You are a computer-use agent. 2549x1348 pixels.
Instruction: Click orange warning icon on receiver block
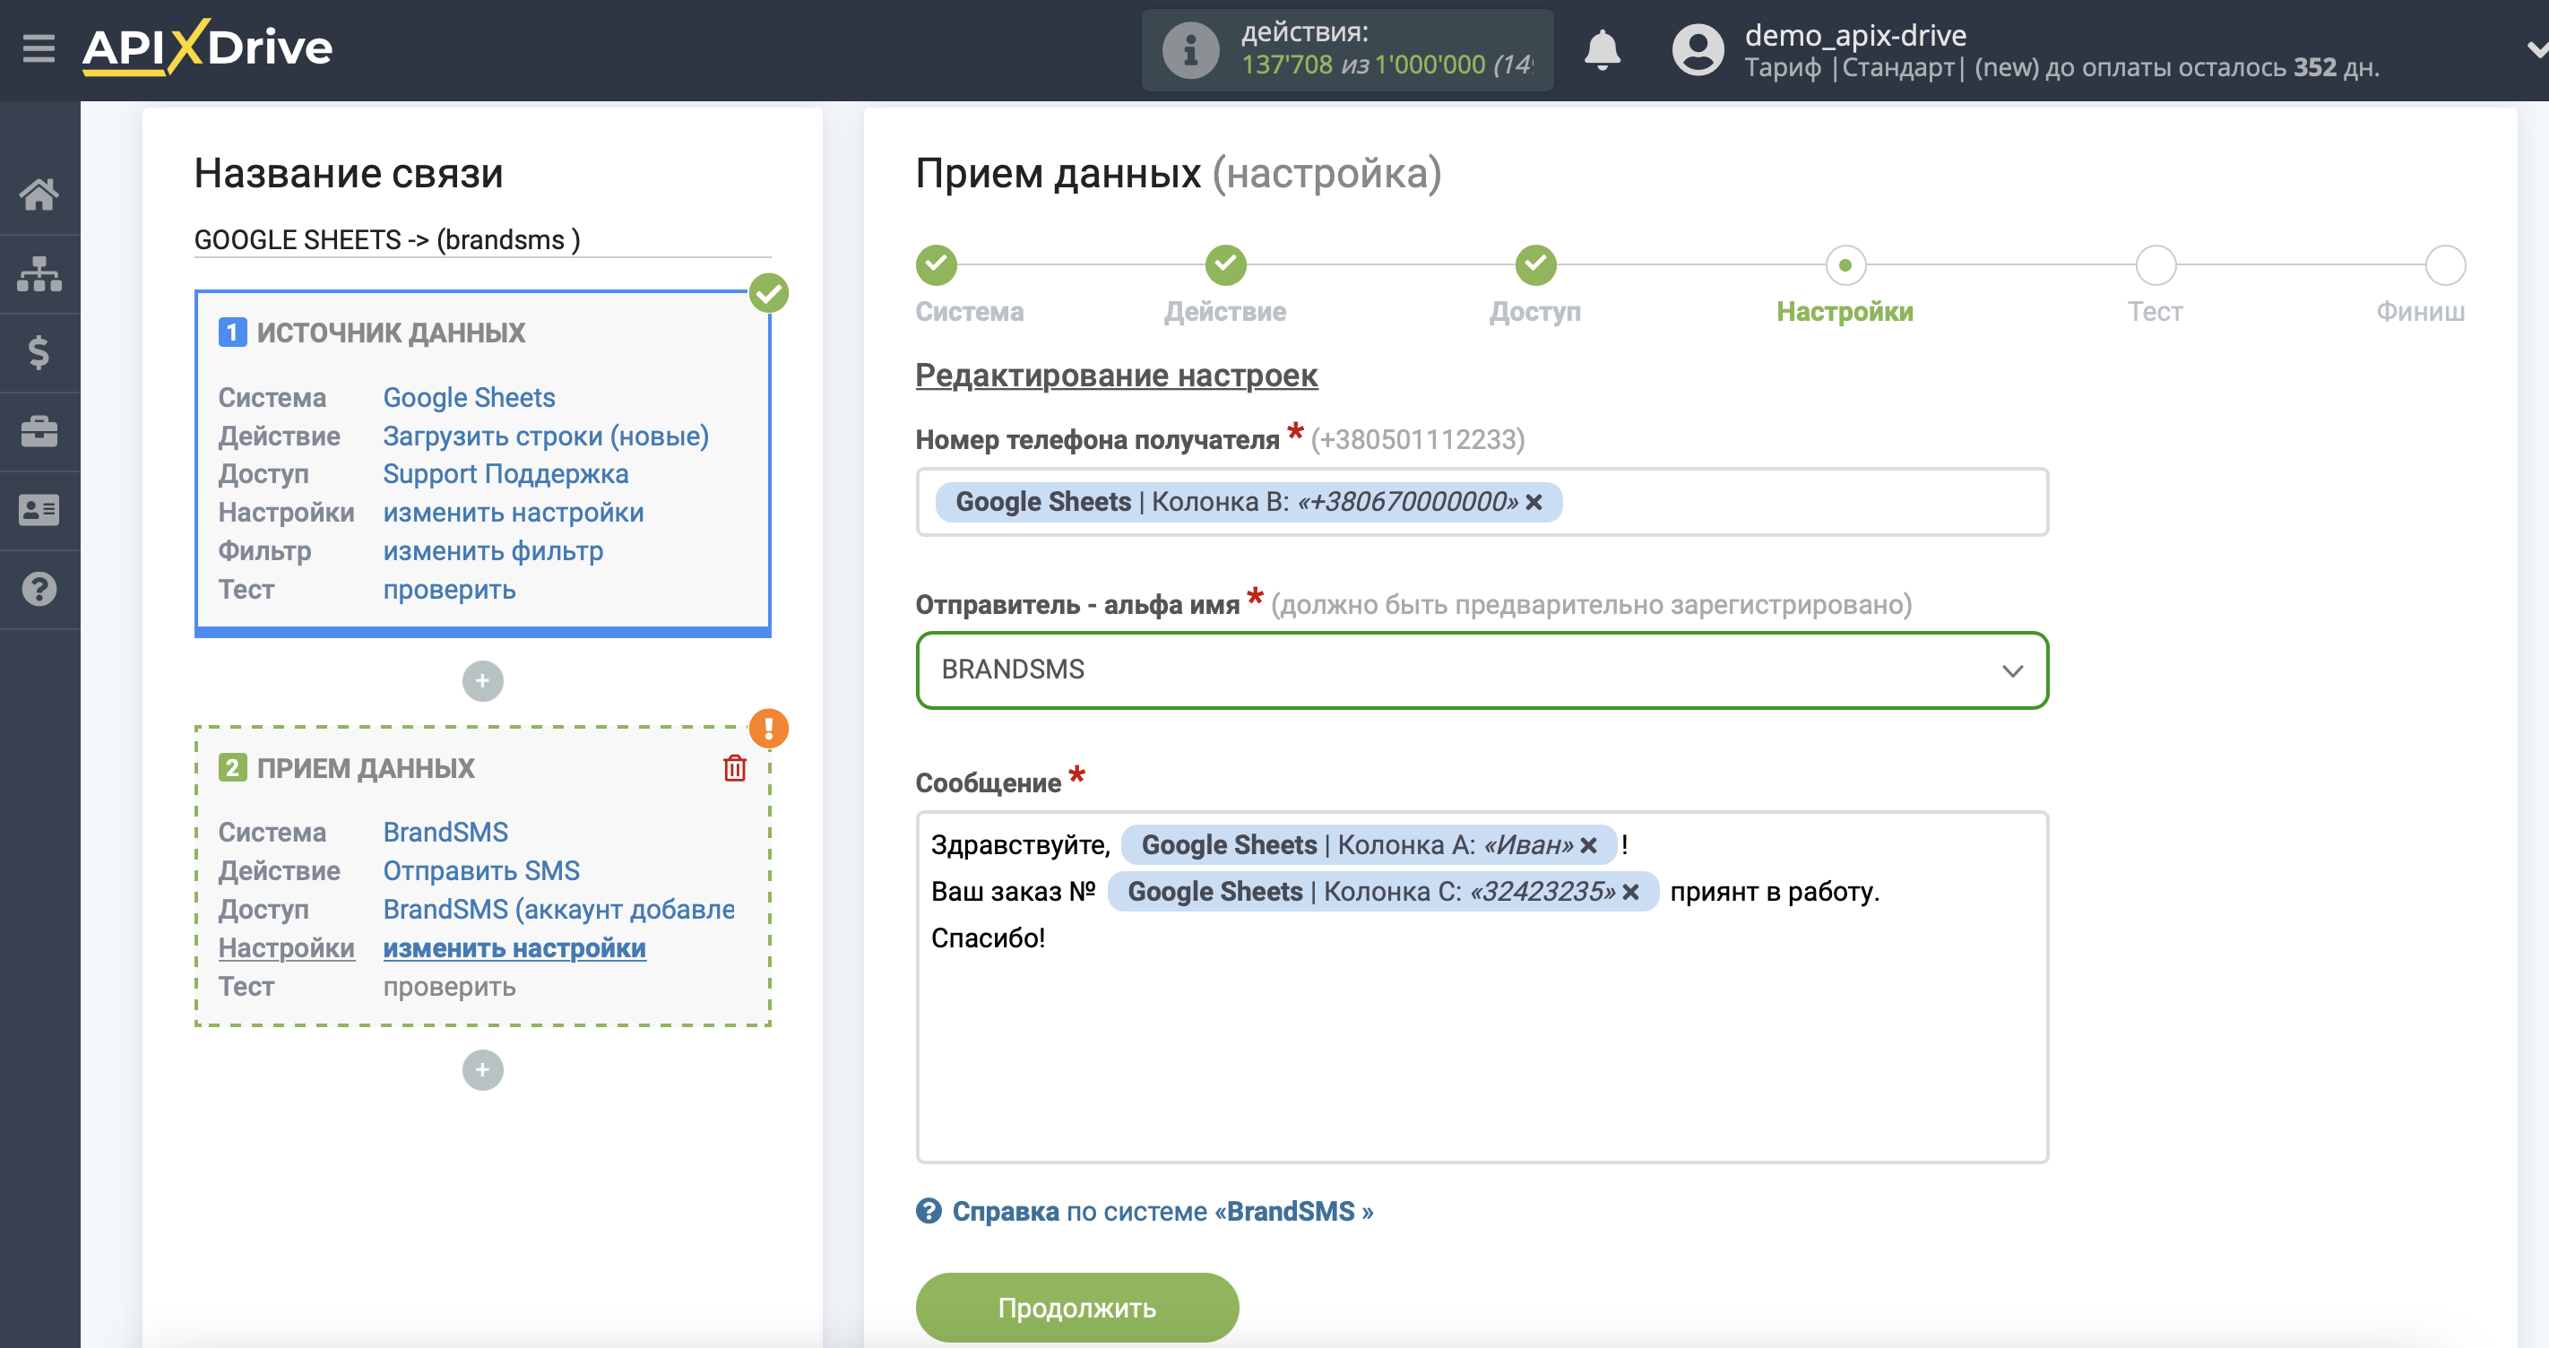769,729
